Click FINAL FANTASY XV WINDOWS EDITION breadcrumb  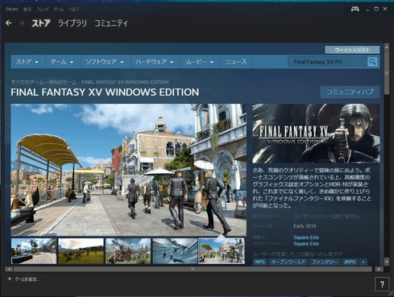[x=125, y=82]
